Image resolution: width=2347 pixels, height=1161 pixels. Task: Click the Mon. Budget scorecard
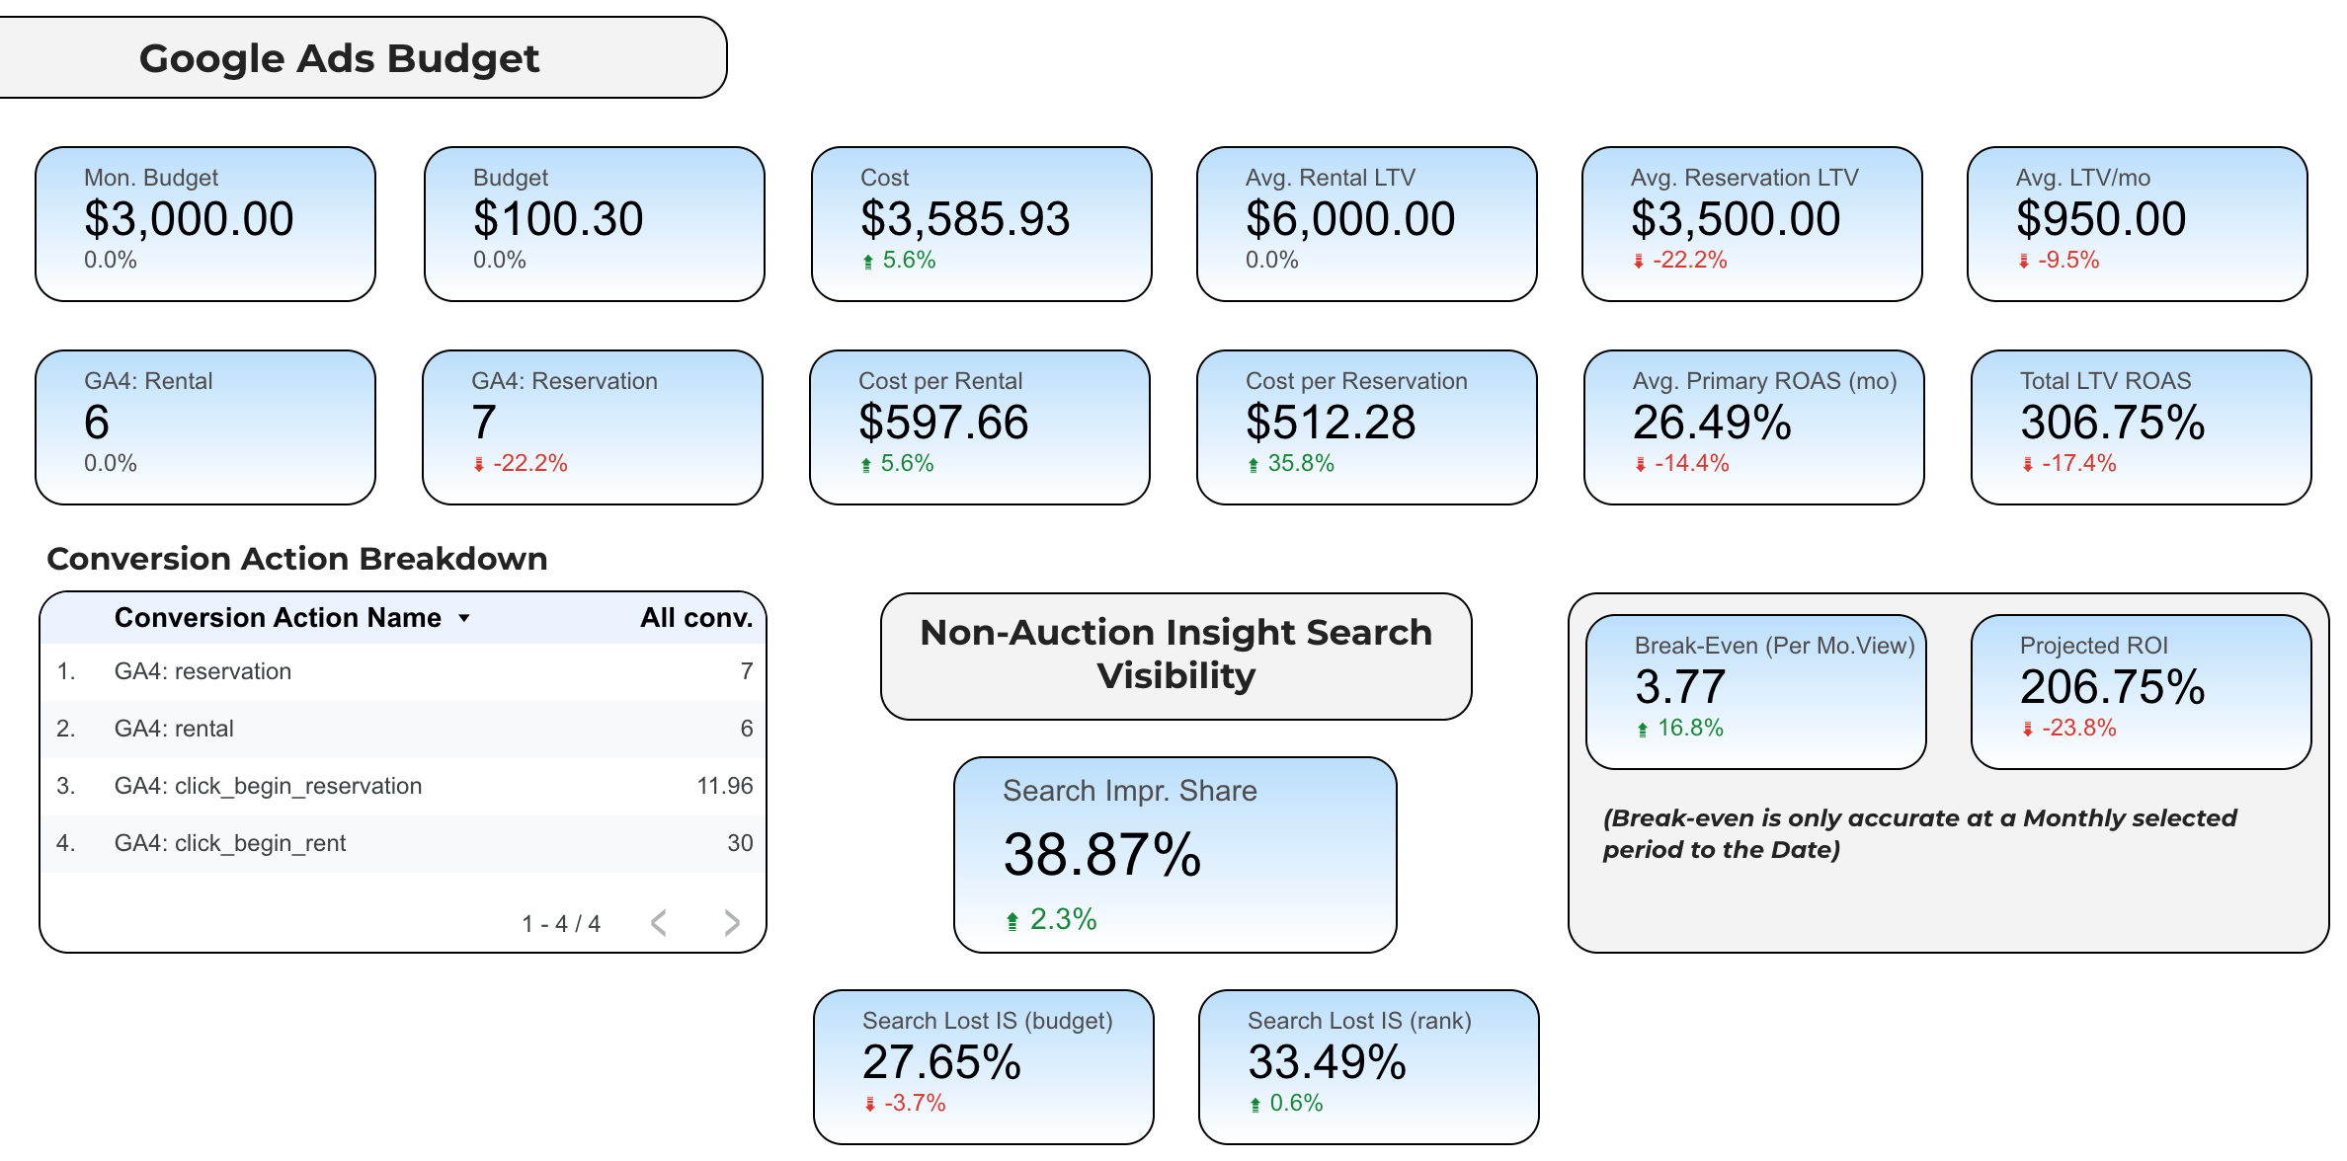(205, 224)
